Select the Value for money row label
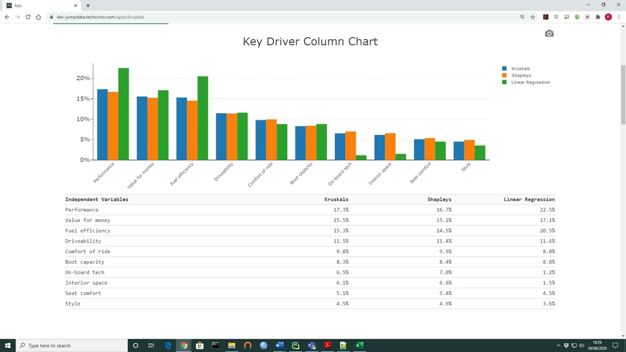Screen dimensions: 626x352 [88, 220]
